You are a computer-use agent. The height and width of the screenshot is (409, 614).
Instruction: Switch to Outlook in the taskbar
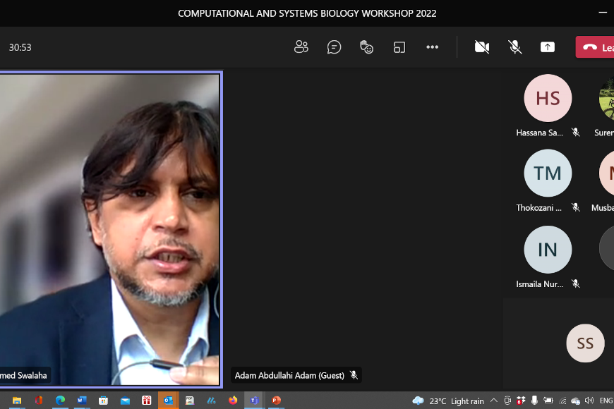click(169, 401)
